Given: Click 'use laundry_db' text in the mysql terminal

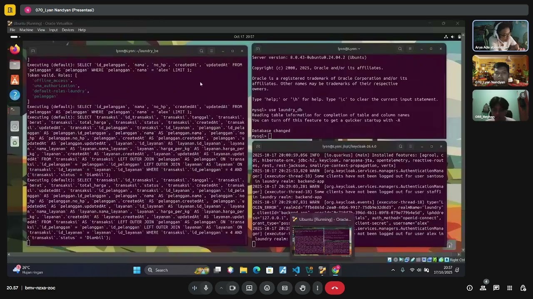Looking at the screenshot, I should 286,110.
